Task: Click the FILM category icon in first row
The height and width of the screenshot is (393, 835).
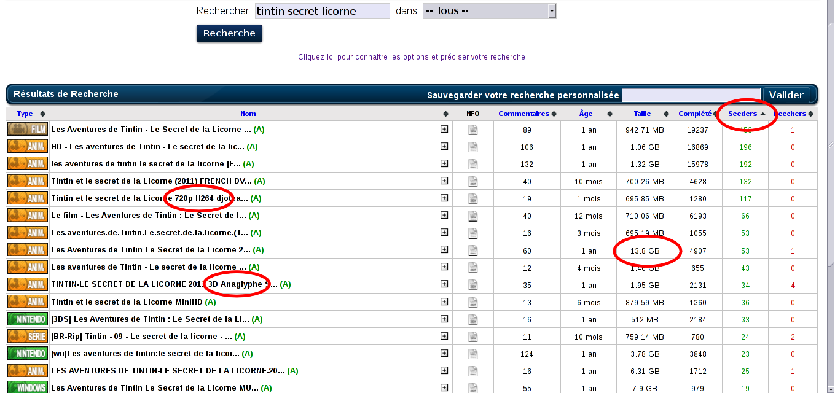Action: coord(28,130)
